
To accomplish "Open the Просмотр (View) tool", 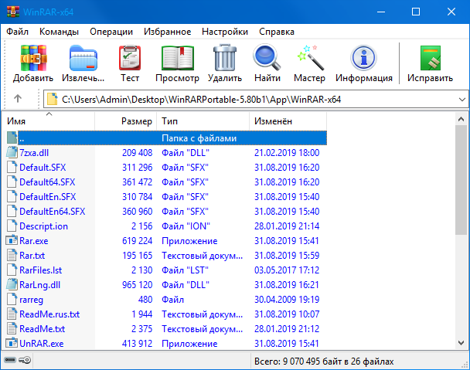I will point(177,63).
